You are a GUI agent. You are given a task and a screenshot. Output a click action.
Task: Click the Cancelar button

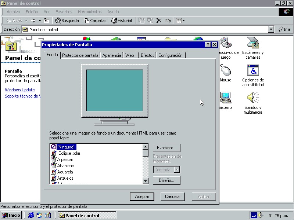pos(173,197)
